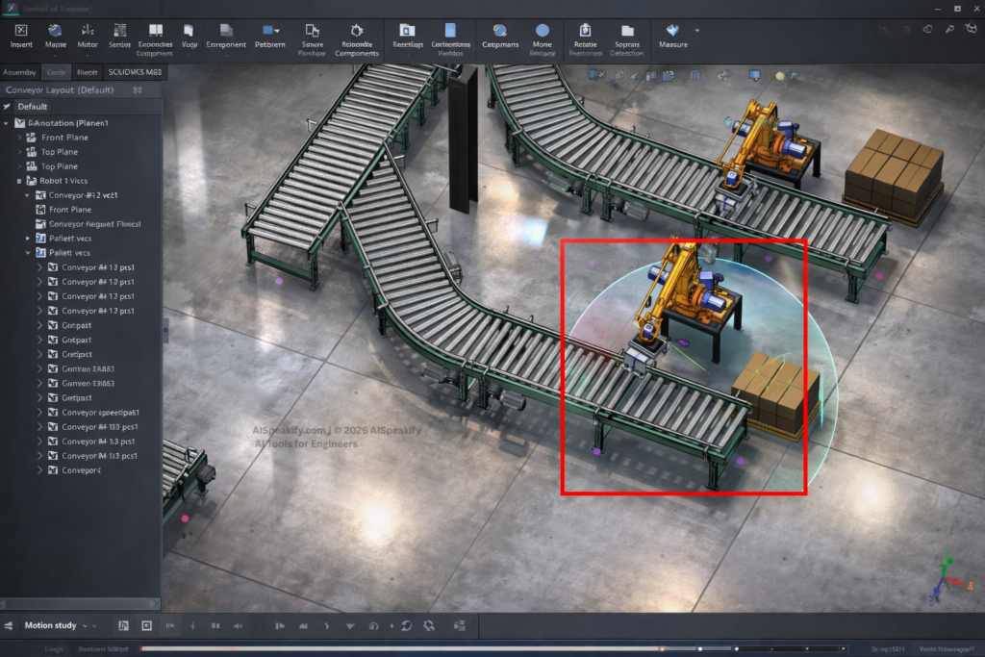Image resolution: width=985 pixels, height=657 pixels.
Task: Click the Insert toolbar icon
Action: (21, 31)
